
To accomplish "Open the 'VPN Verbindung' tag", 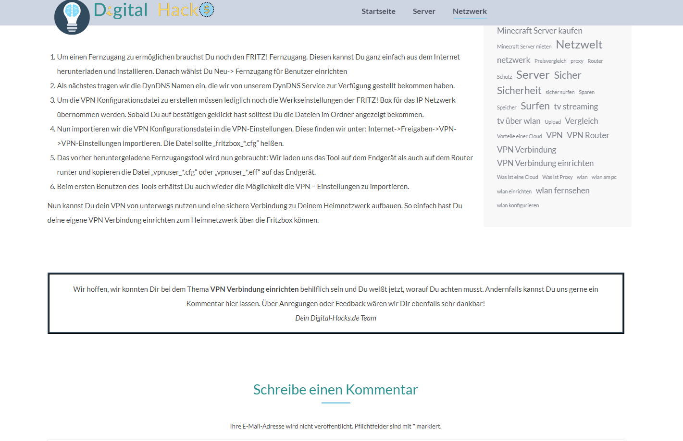I will point(526,150).
